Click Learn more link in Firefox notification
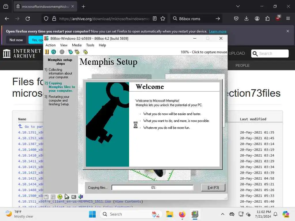 pyautogui.click(x=218, y=31)
